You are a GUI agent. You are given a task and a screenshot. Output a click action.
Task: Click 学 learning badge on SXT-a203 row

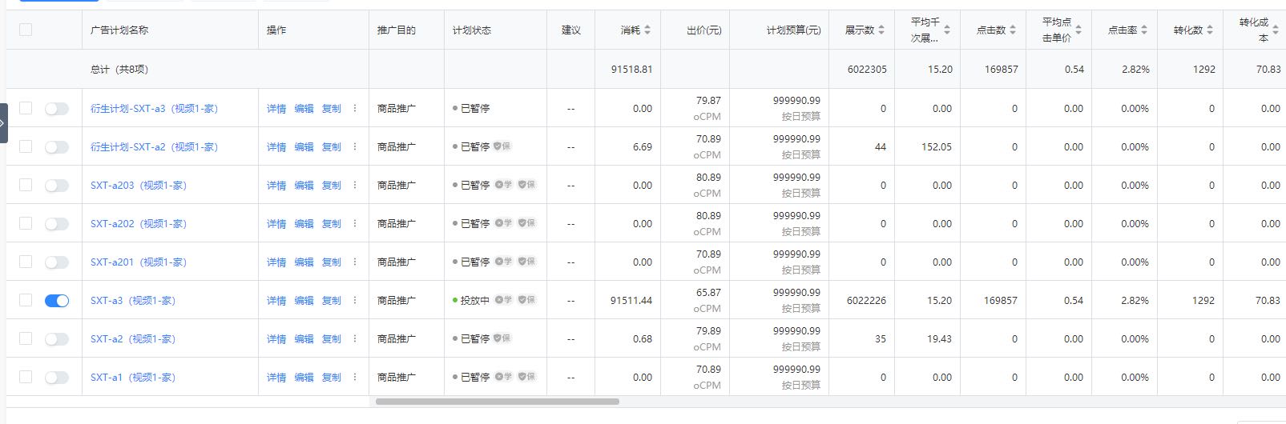click(503, 185)
